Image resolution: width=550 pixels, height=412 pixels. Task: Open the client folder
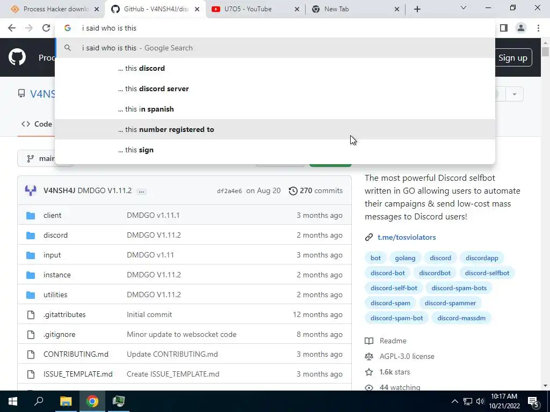point(52,215)
